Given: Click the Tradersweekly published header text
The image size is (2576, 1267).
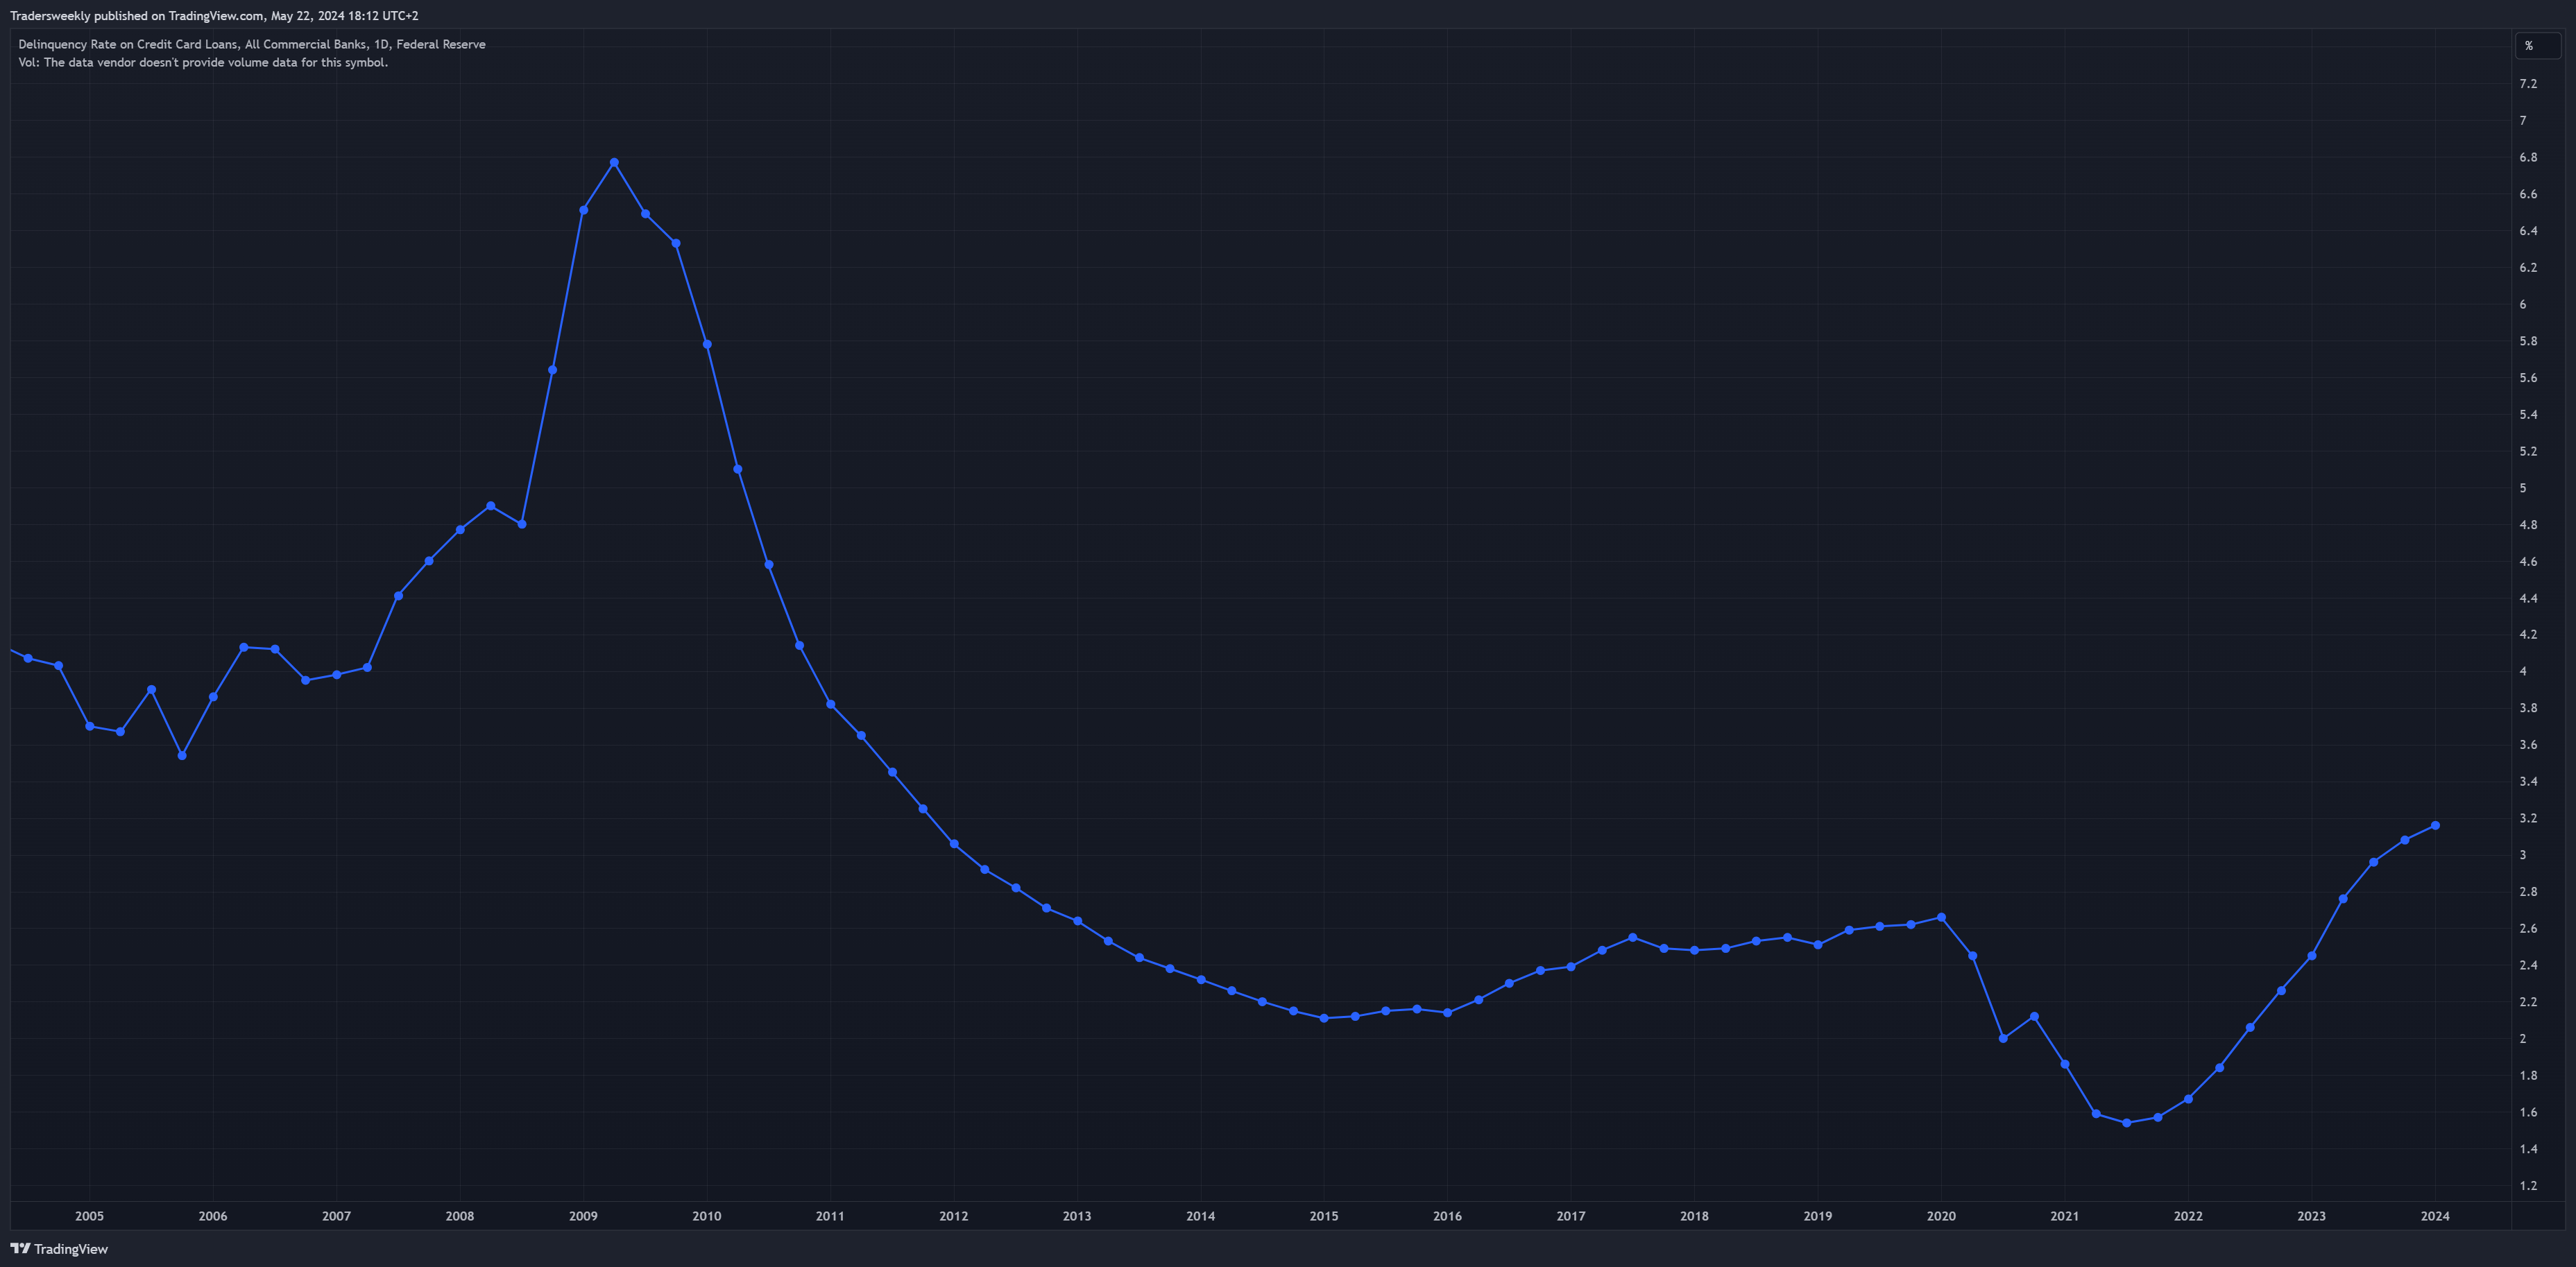Looking at the screenshot, I should click(214, 16).
